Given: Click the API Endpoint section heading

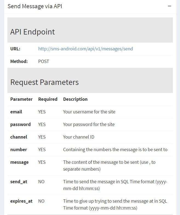Looking at the screenshot, I should [33, 32].
